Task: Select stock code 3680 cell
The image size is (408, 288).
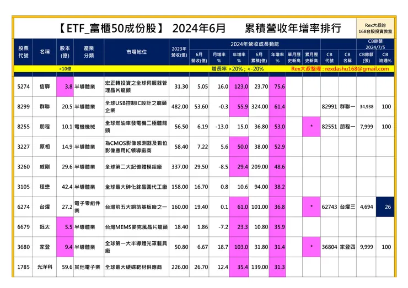Action: (23, 247)
